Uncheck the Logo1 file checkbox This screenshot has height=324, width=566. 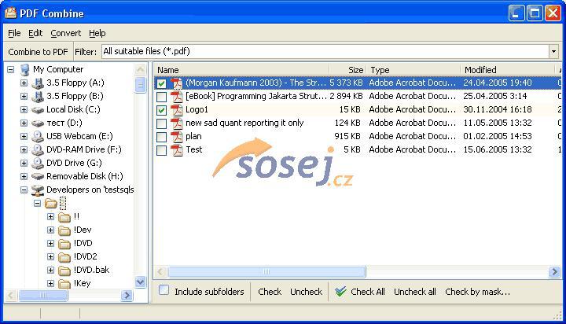point(161,110)
